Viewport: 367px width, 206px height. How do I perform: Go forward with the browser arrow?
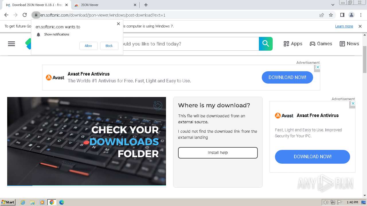click(x=15, y=15)
